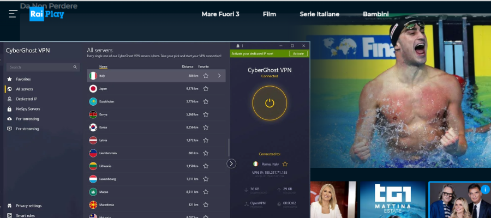The height and width of the screenshot is (218, 491).
Task: Click the Japan flag icon
Action: pos(93,89)
